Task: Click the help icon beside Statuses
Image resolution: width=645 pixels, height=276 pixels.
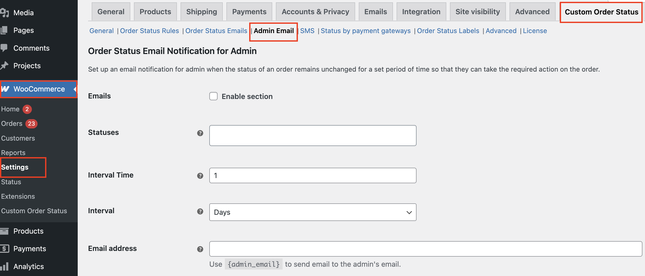Action: (200, 133)
